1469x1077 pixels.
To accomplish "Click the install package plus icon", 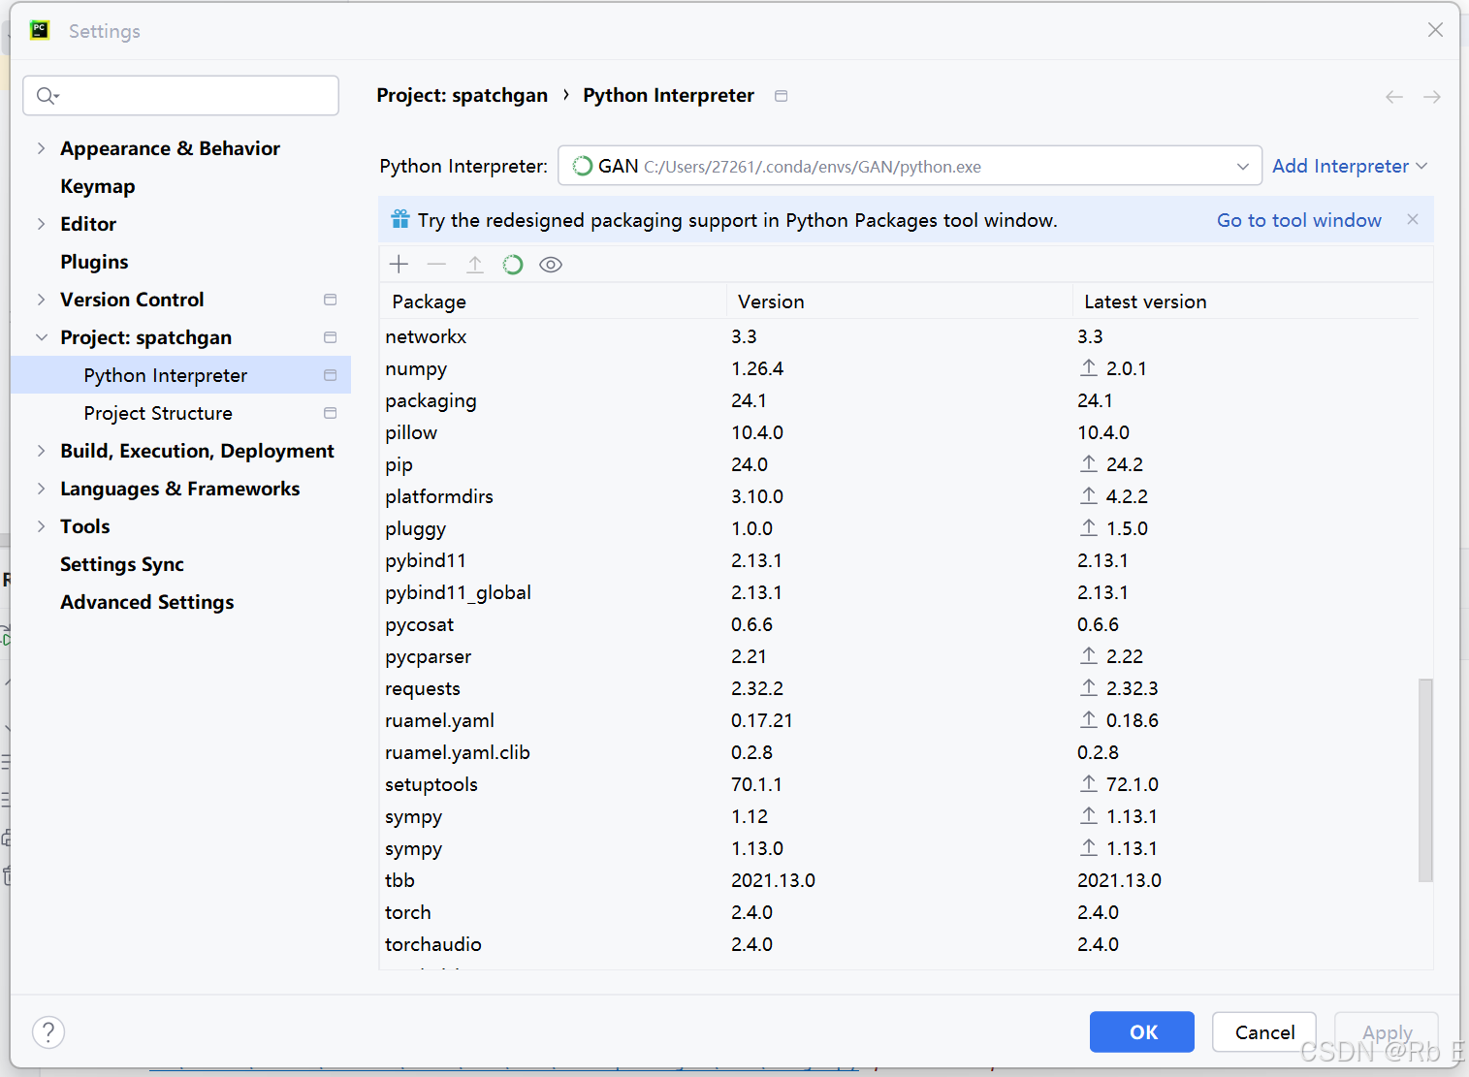I will click(399, 264).
